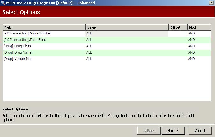Click the Cancel button
The image size is (215, 137).
pyautogui.click(x=200, y=131)
